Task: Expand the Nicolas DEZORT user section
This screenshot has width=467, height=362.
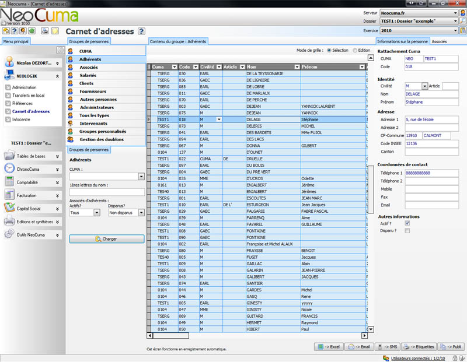Action: point(57,63)
